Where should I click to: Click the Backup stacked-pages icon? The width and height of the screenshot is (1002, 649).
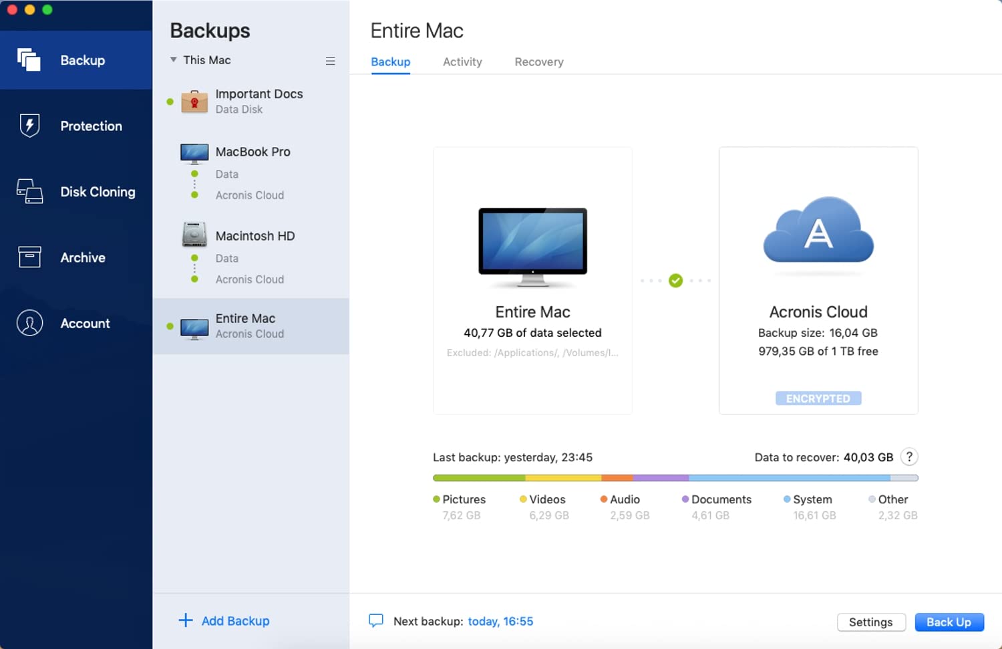tap(29, 60)
